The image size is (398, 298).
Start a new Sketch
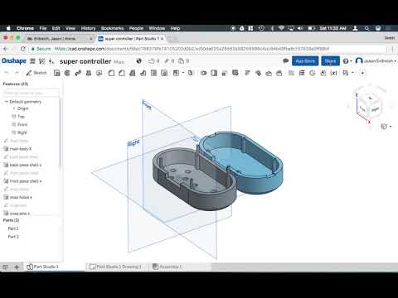pyautogui.click(x=36, y=73)
